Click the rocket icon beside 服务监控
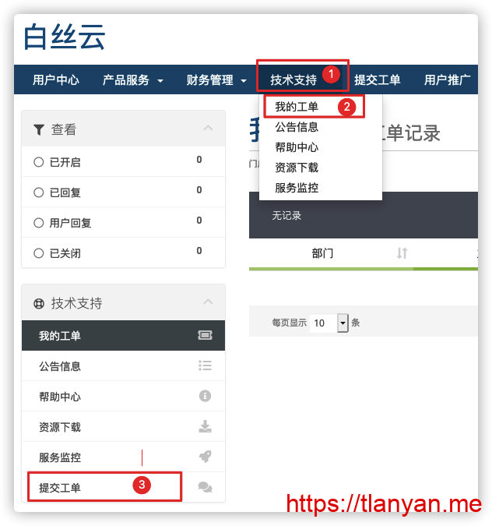The width and height of the screenshot is (492, 526). click(205, 457)
